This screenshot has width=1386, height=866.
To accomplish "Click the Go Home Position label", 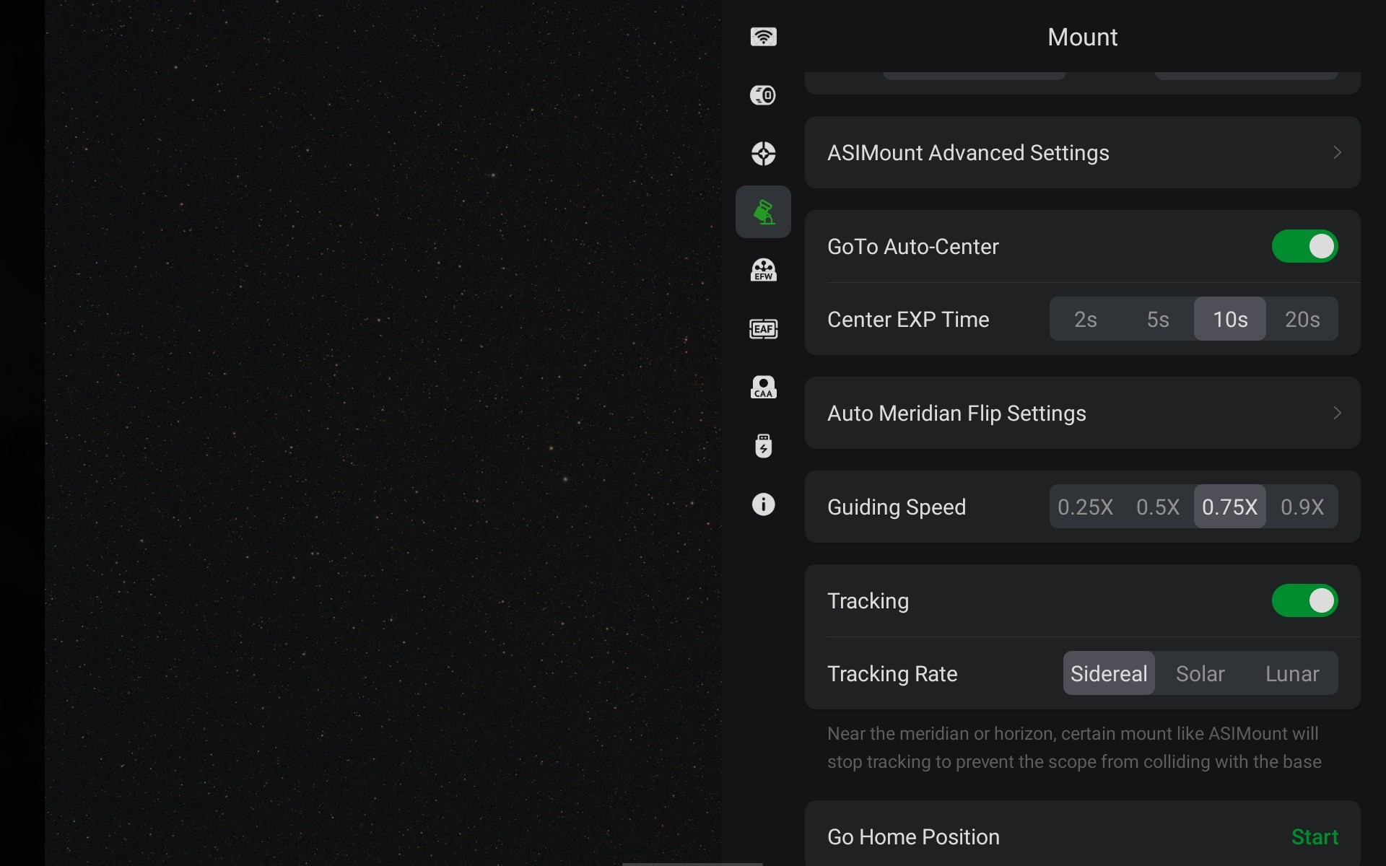I will (x=913, y=837).
